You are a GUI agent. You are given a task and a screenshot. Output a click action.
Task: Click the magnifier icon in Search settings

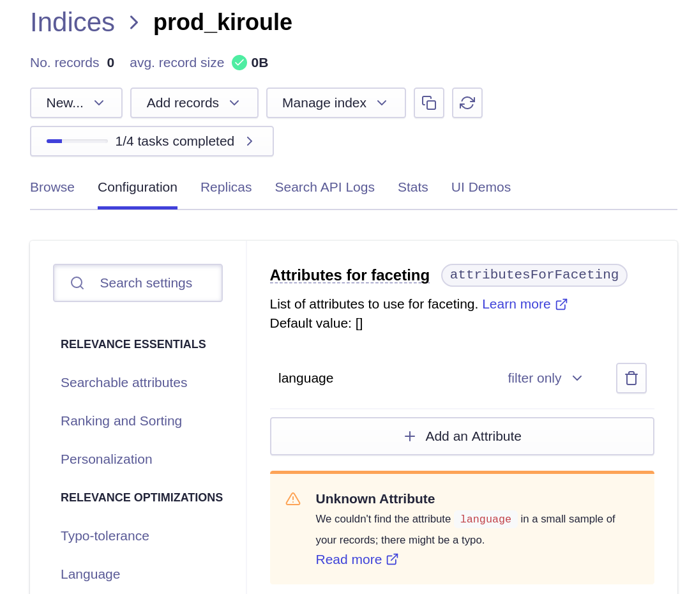coord(77,283)
